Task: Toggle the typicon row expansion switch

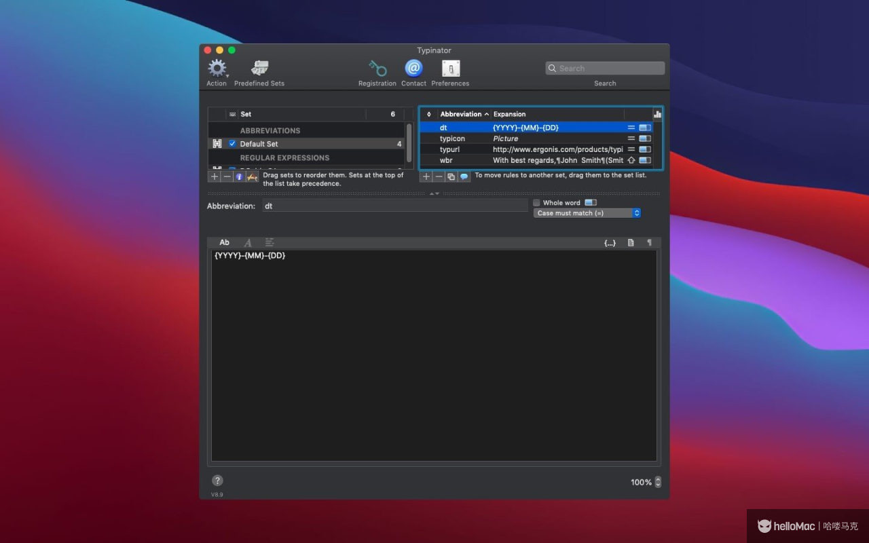Action: point(645,138)
